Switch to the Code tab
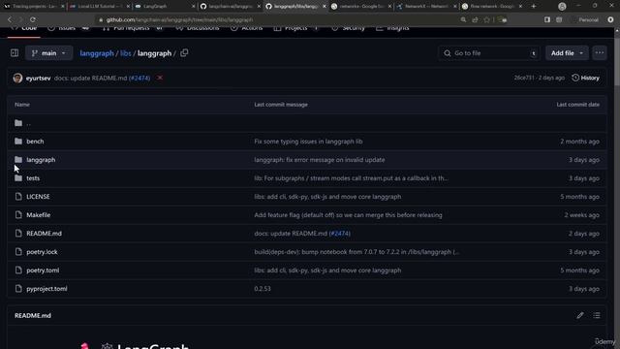The image size is (620, 349). tap(24, 29)
